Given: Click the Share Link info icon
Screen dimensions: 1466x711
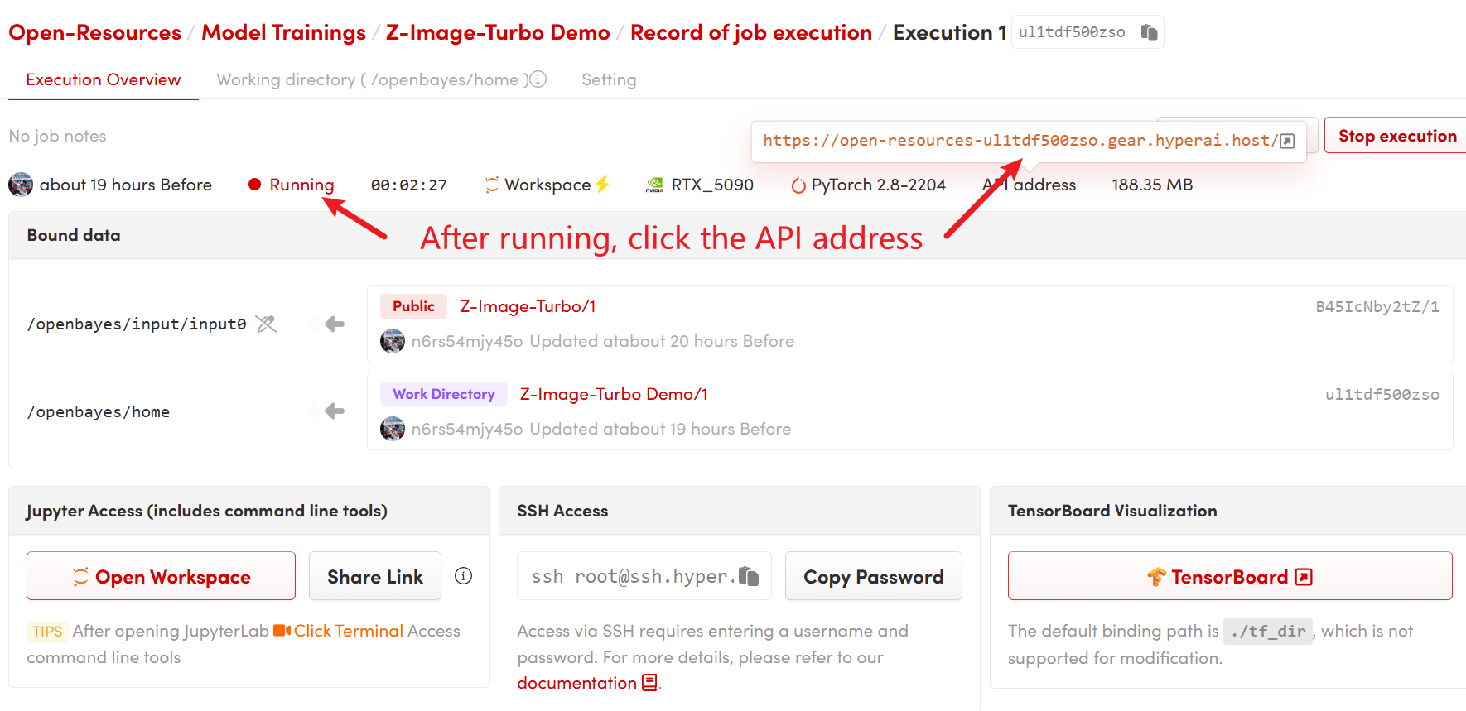Looking at the screenshot, I should tap(464, 576).
